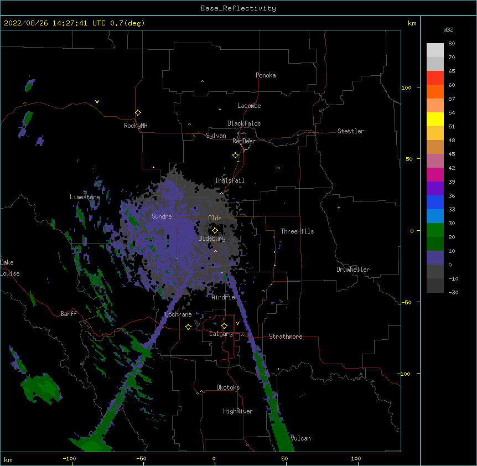Select the yellow V marker east of Calgary
Screen dimensions: 477x466
[x=237, y=323]
